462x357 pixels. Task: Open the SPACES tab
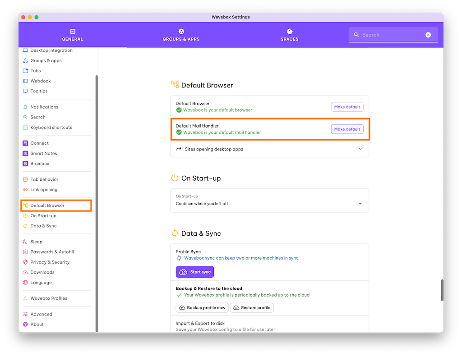(289, 35)
